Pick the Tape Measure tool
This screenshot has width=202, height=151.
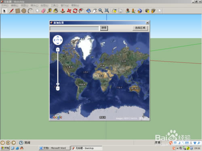click(49, 11)
